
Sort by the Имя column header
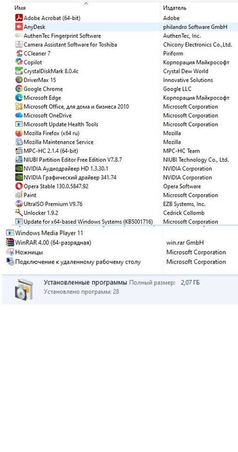pos(20,8)
